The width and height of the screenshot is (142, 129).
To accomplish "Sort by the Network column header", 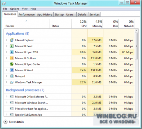I will click(x=127, y=24).
